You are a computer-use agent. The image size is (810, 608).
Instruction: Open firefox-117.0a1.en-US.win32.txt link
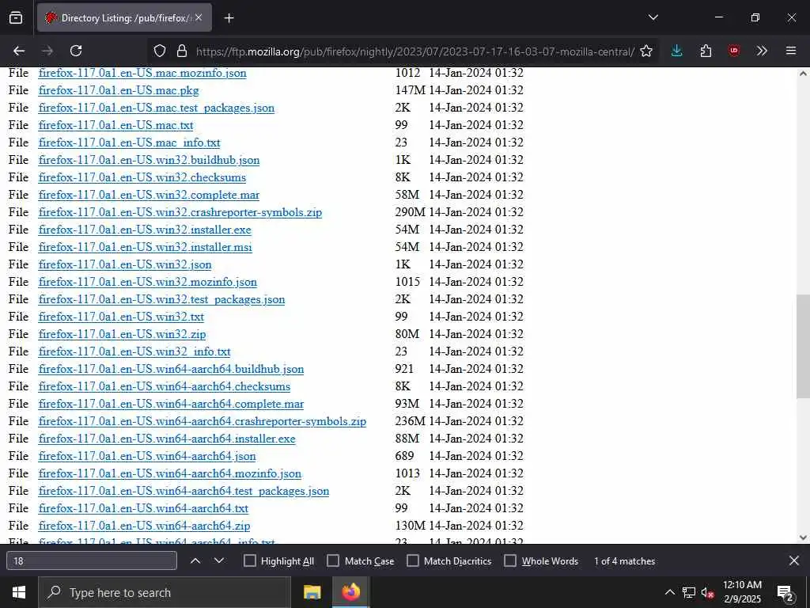click(121, 317)
